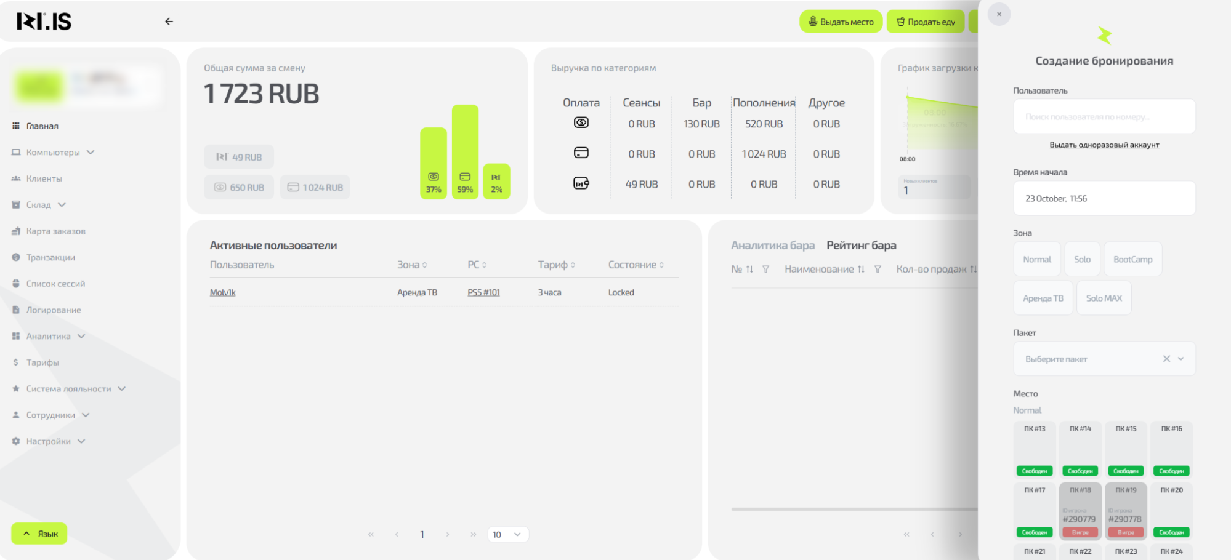This screenshot has width=1231, height=560.
Task: Open Транзакции in the sidebar
Action: click(50, 258)
